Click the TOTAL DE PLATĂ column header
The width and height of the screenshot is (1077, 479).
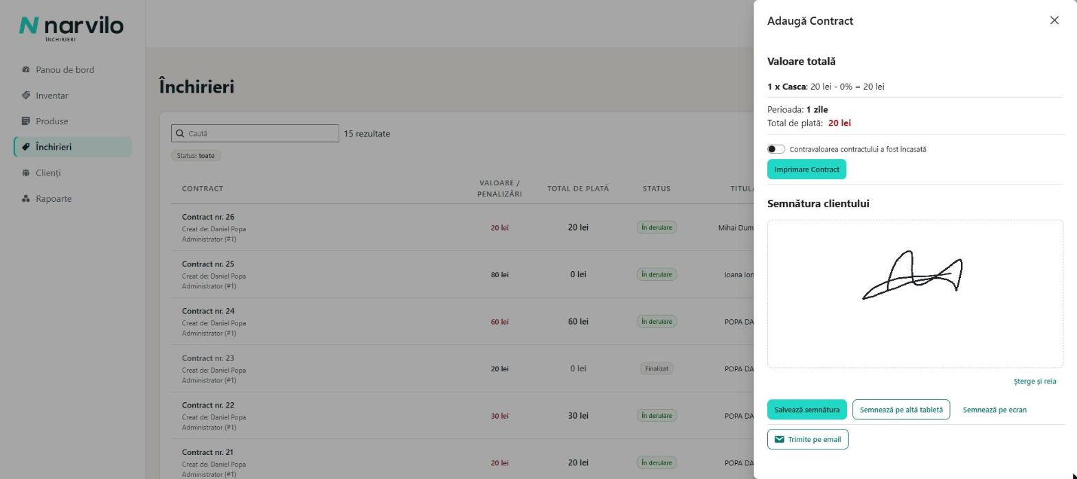tap(578, 189)
